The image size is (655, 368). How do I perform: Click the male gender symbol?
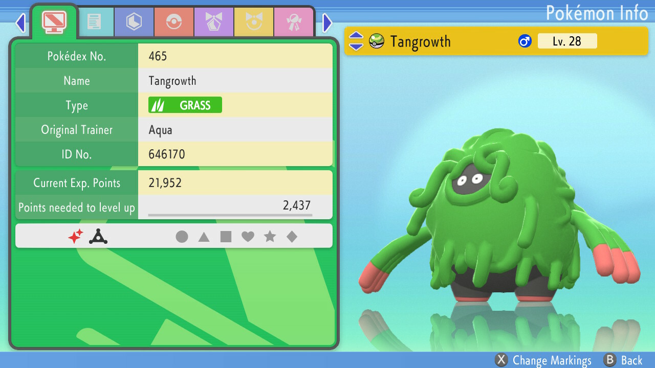(x=525, y=41)
